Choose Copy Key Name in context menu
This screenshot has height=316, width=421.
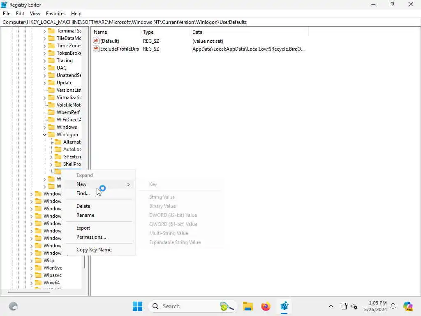click(x=99, y=250)
